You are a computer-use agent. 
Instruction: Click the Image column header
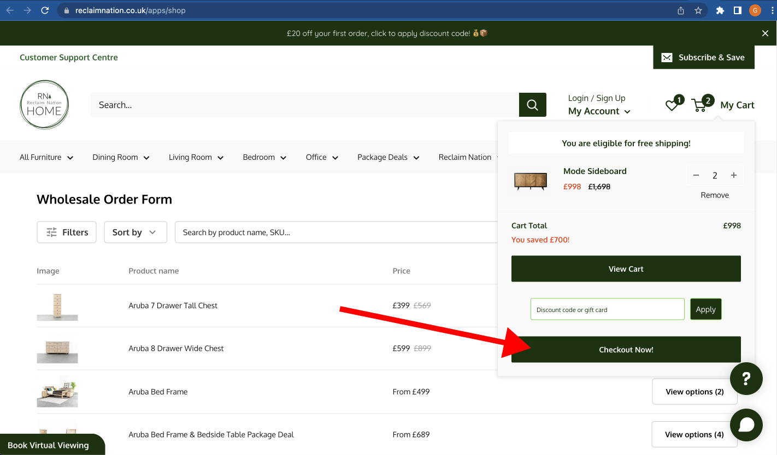click(48, 271)
